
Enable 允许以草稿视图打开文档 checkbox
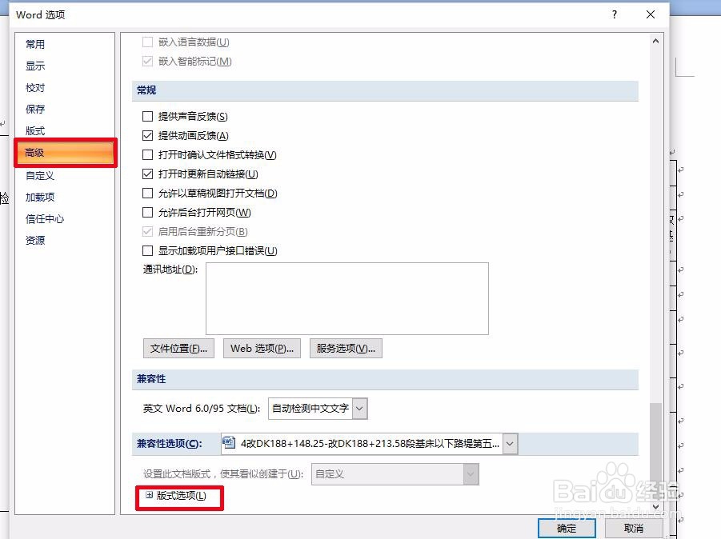(147, 193)
